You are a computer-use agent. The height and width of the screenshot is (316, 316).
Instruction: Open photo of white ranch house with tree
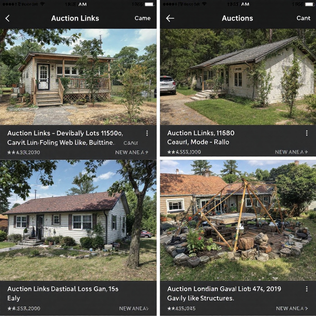(78, 220)
